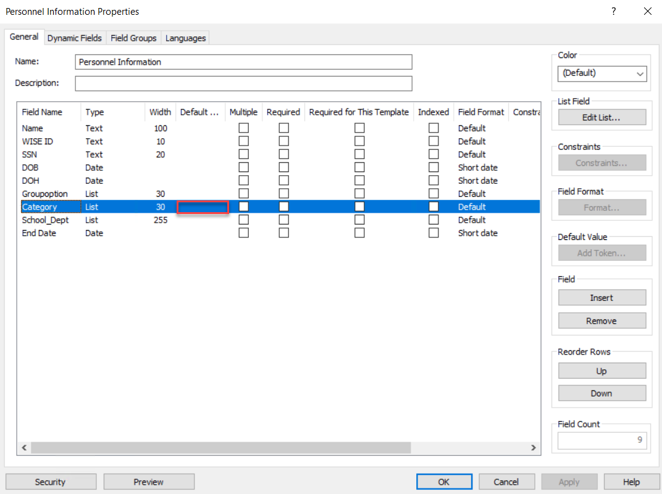Click the Edit List button
This screenshot has width=662, height=494.
pos(601,117)
